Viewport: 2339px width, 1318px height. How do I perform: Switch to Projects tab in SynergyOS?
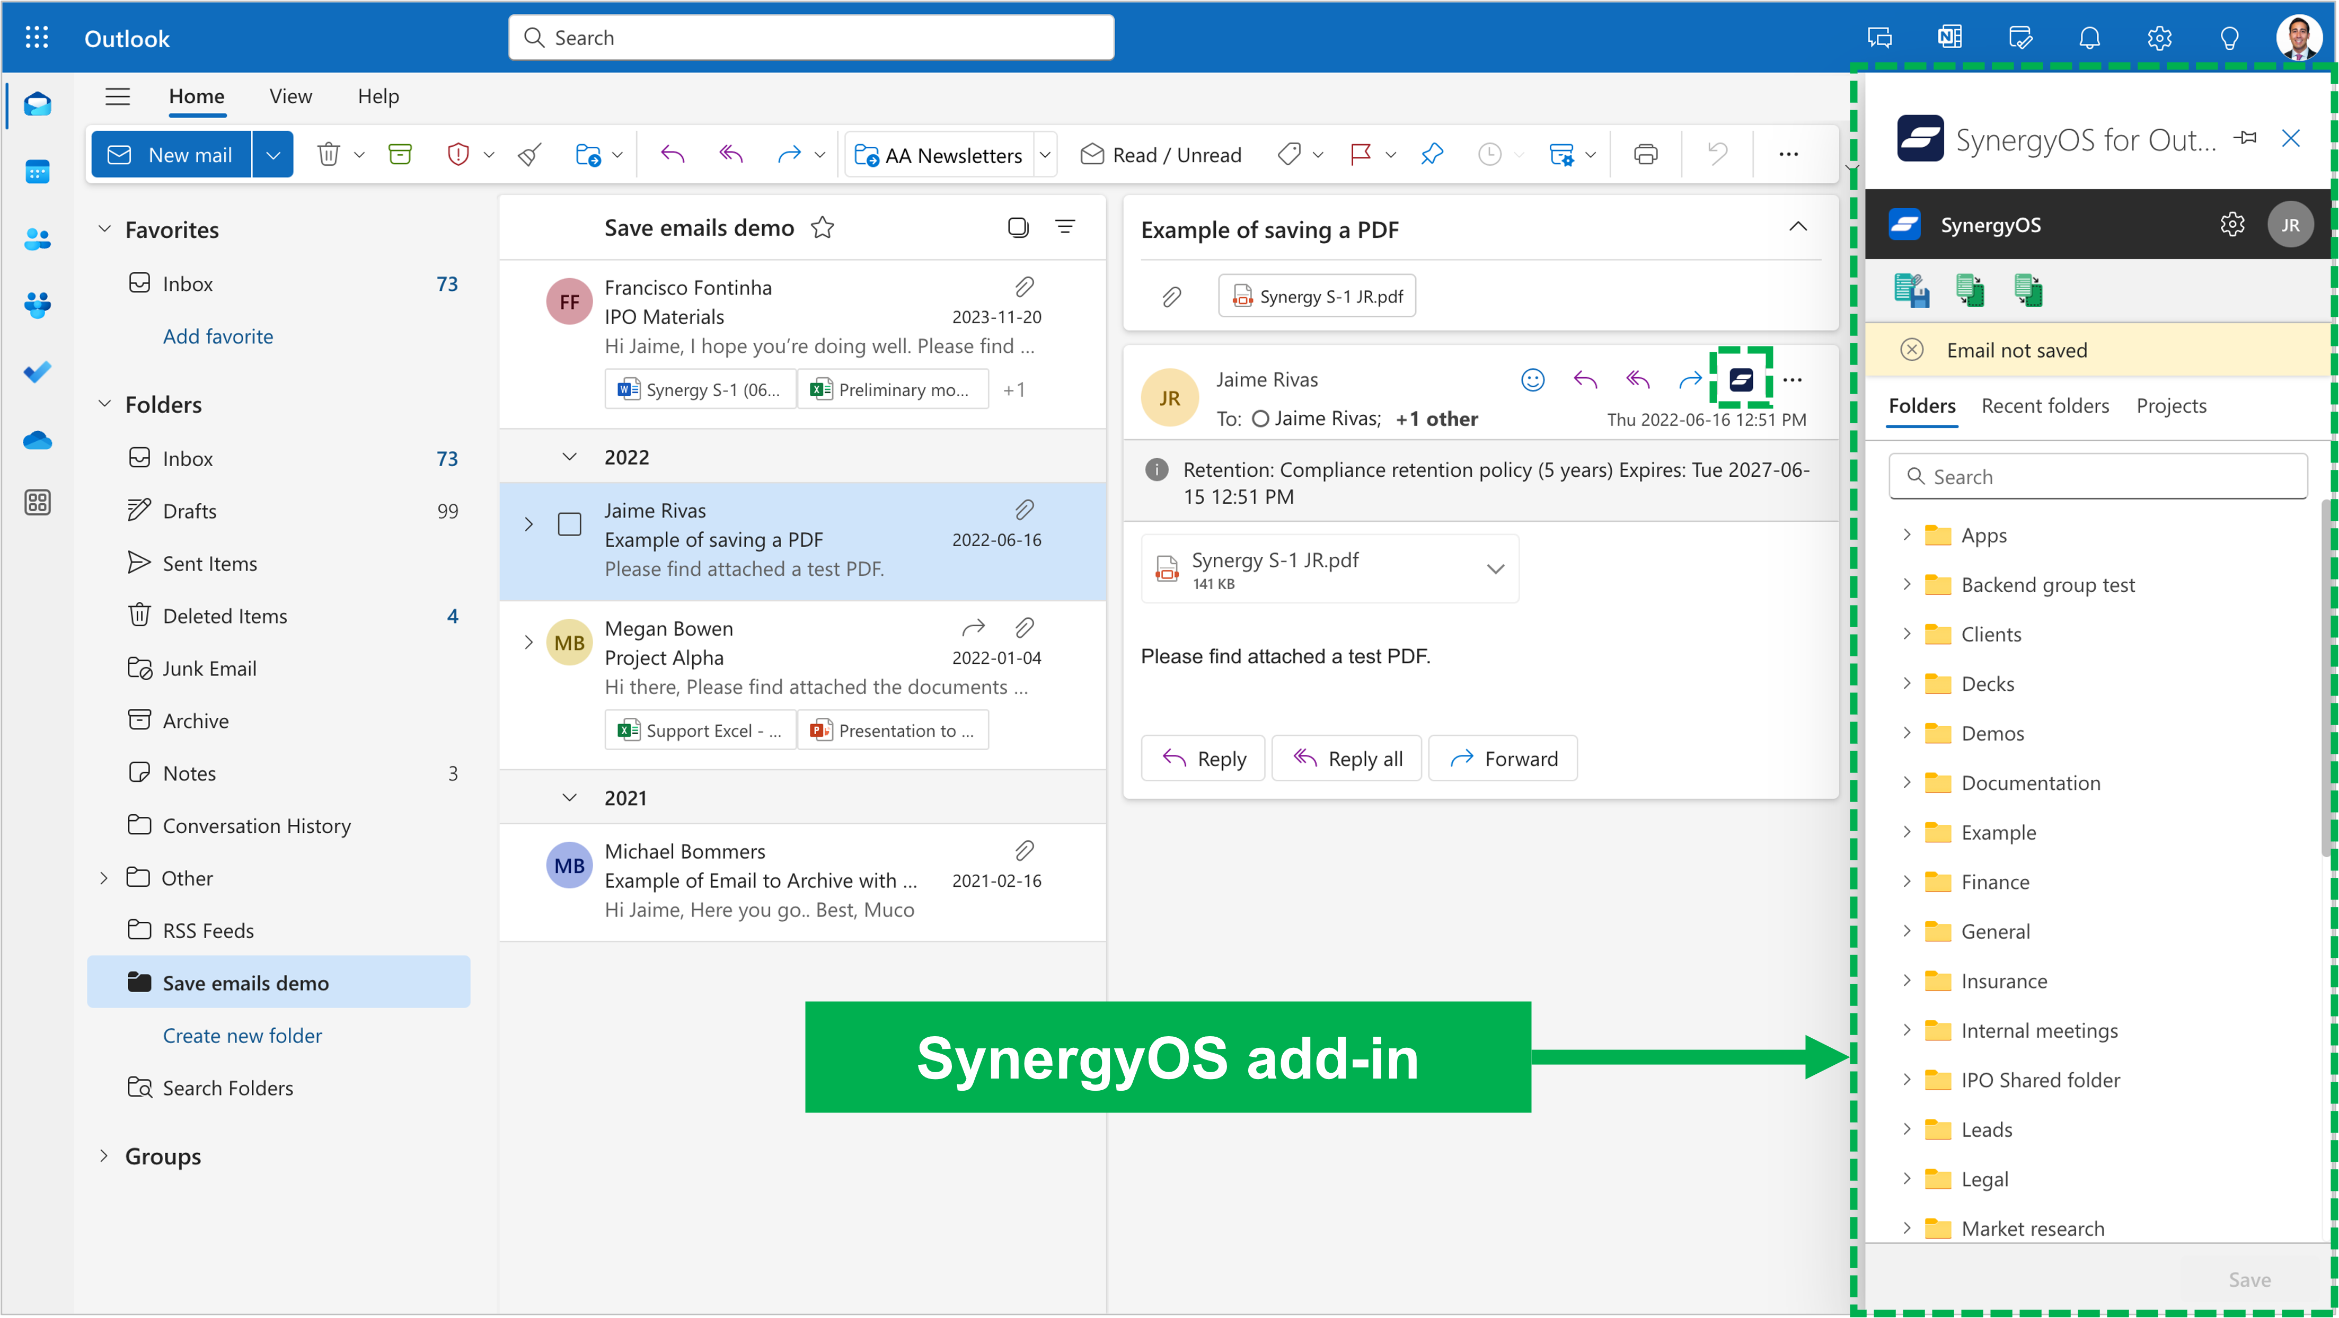pyautogui.click(x=2171, y=406)
